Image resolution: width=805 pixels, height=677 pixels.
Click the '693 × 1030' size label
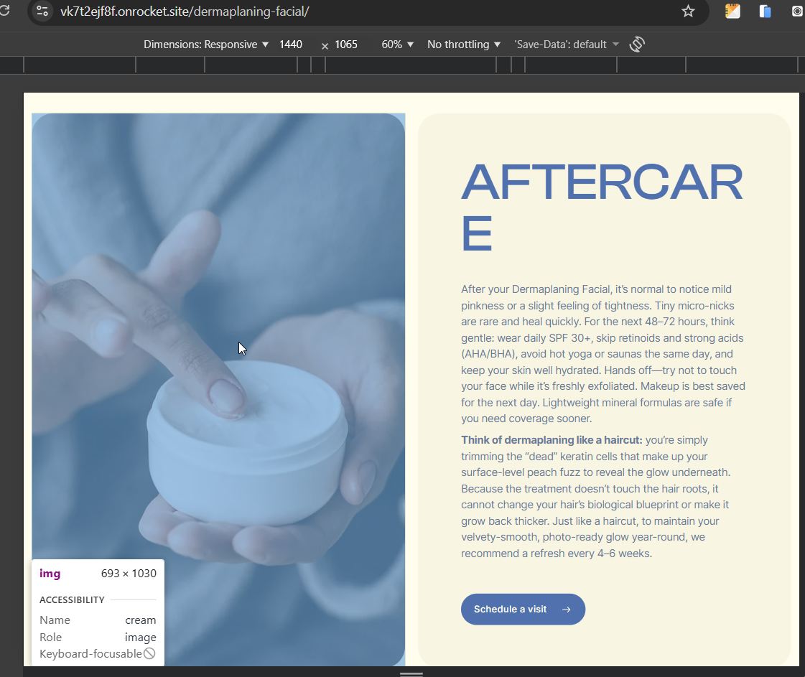pos(129,574)
